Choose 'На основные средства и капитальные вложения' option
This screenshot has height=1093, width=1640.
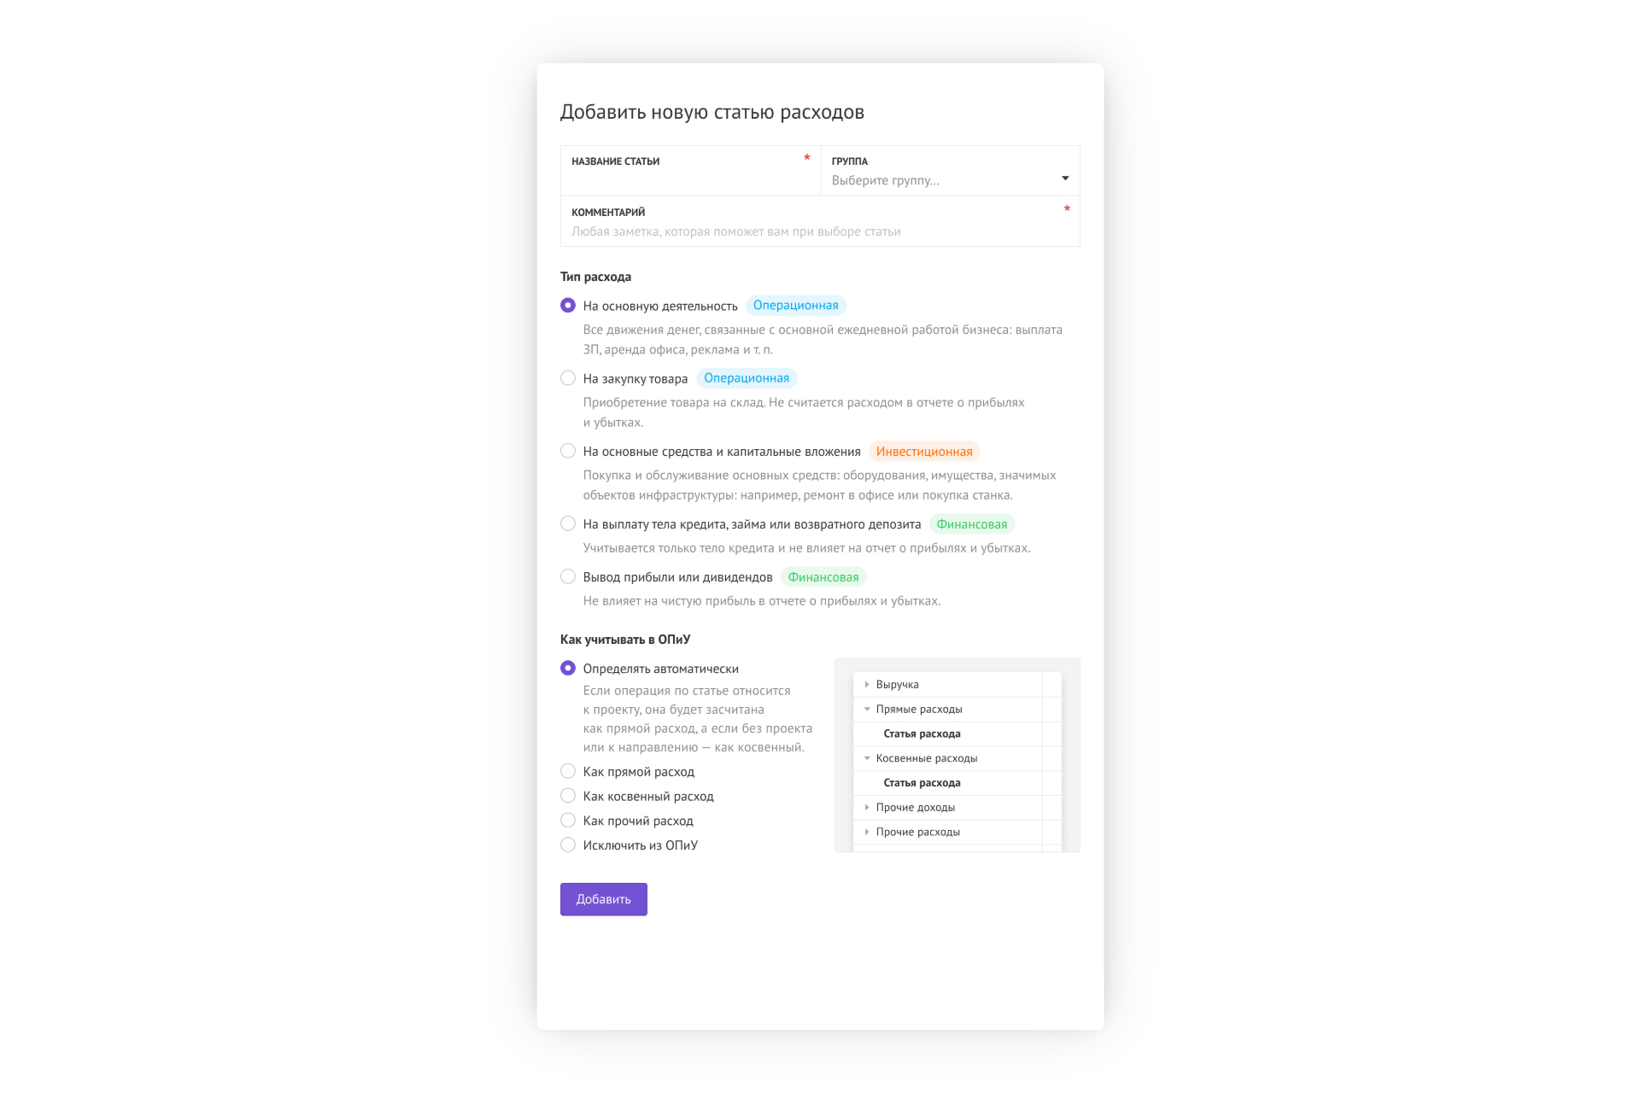568,451
